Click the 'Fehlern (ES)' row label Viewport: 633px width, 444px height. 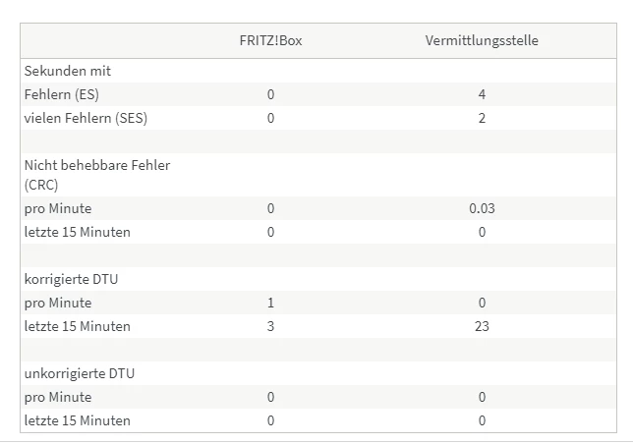[x=62, y=94]
